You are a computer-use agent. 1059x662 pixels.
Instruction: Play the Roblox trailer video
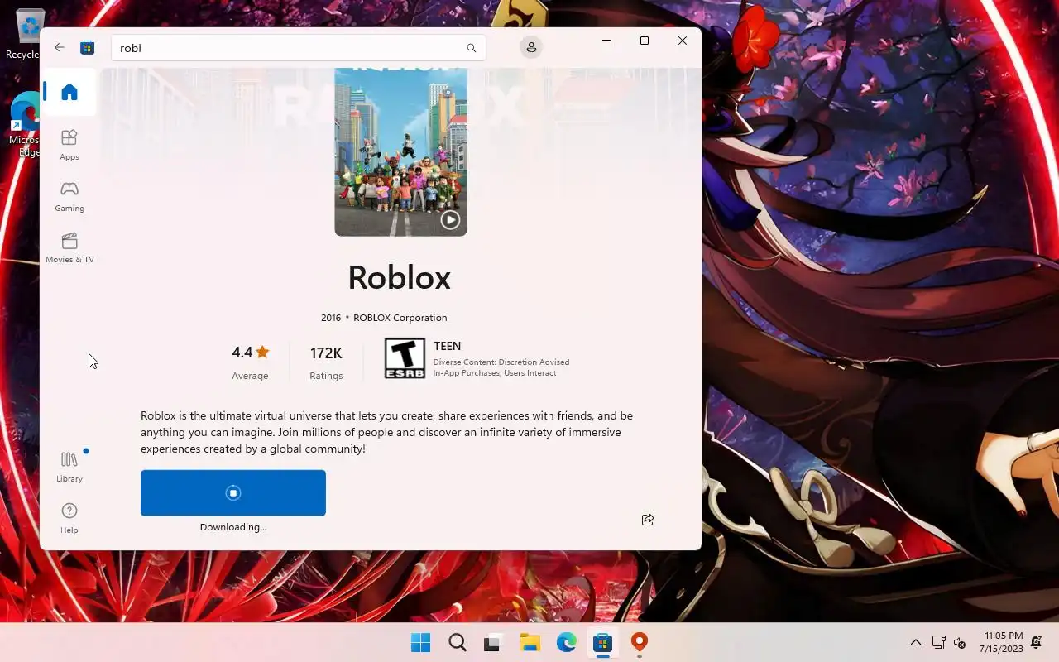[450, 219]
